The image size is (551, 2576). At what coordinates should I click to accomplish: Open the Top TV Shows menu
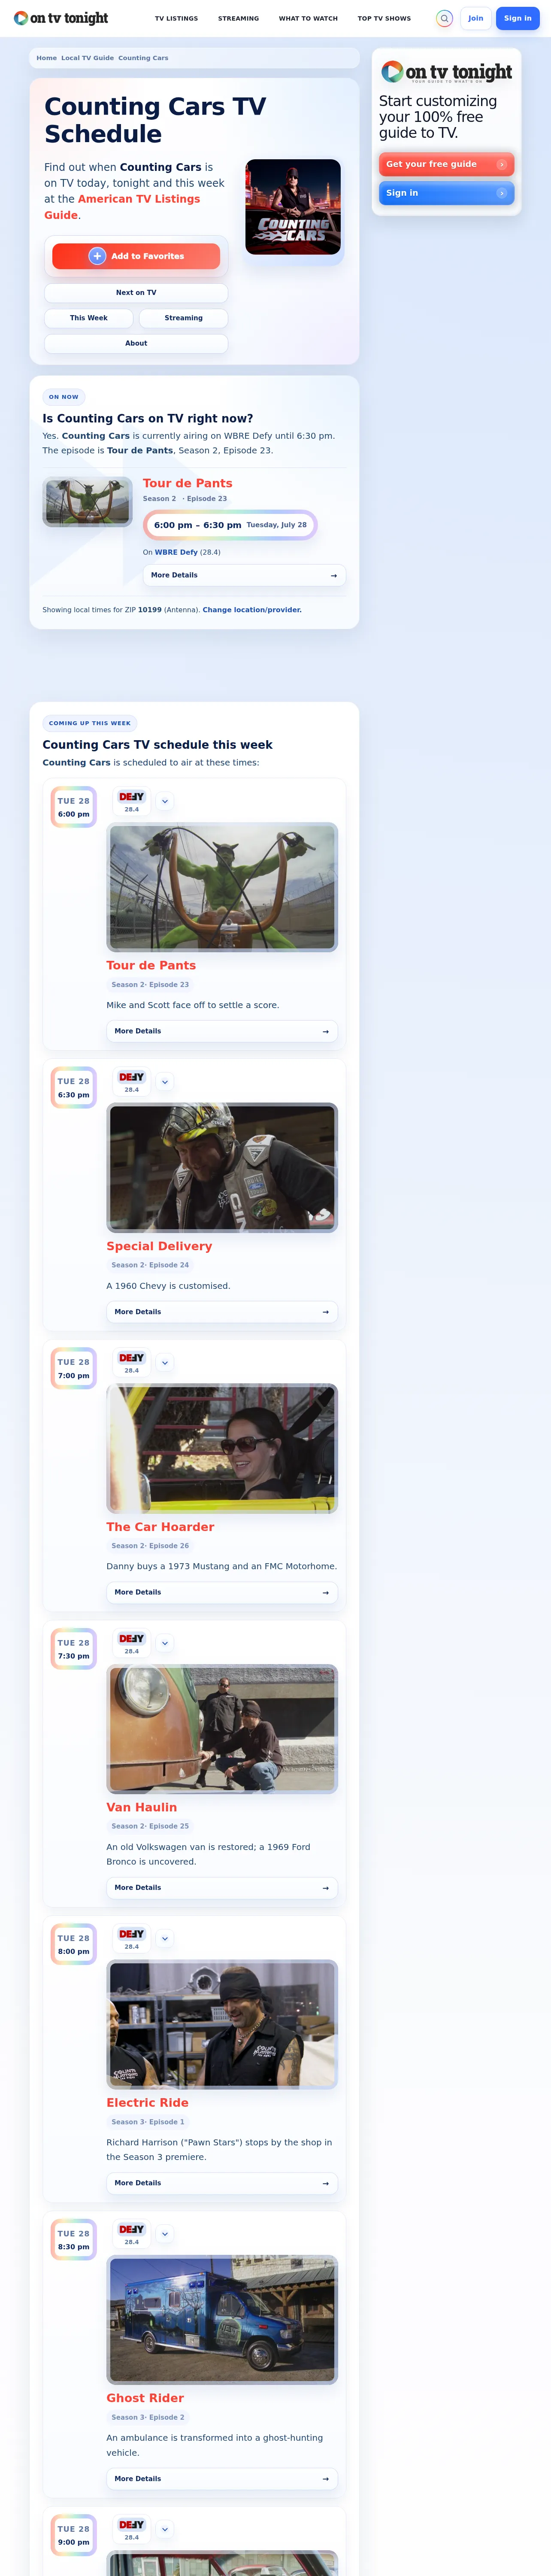(x=384, y=18)
